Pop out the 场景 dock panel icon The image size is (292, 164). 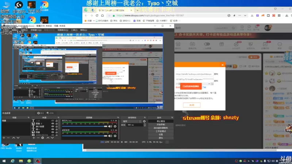[x=28, y=117]
